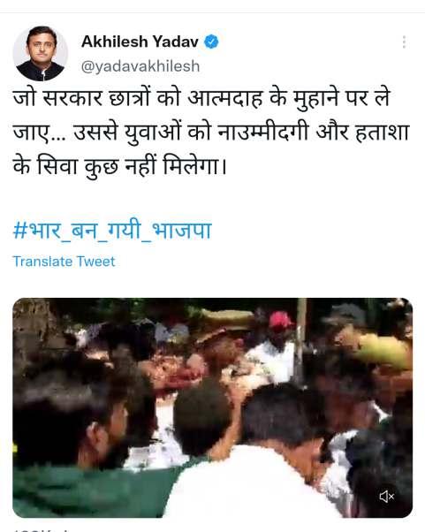Select the tweet line ending हताशा

click(210, 133)
